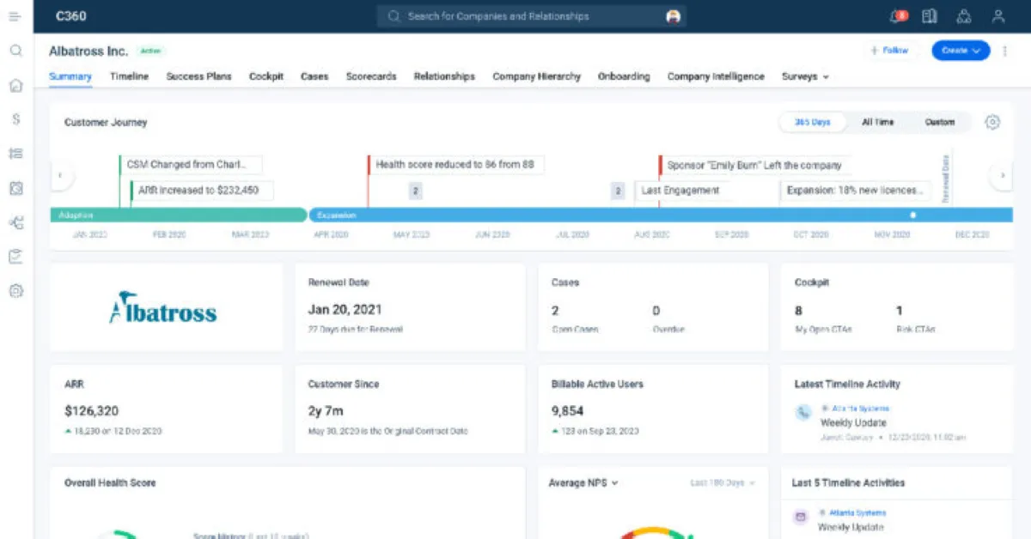Screen dimensions: 1031x539
Task: Open the user profile icon
Action: (997, 16)
